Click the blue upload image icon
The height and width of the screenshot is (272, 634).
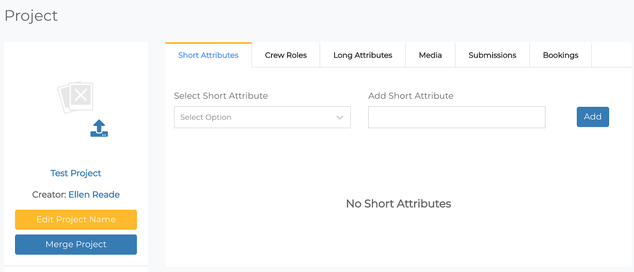[x=99, y=128]
